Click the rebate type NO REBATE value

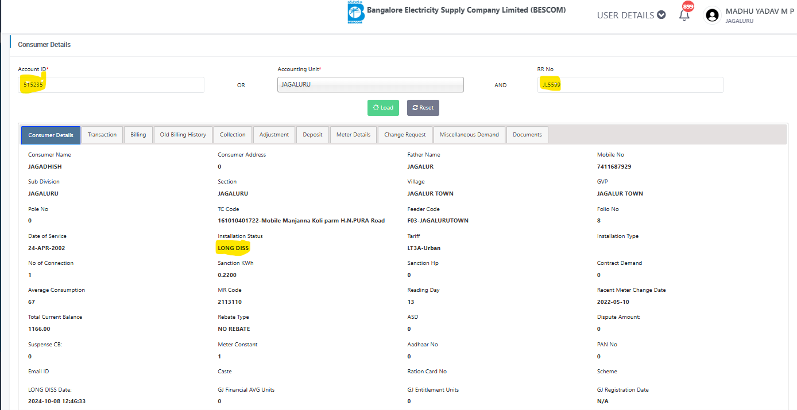pyautogui.click(x=234, y=329)
